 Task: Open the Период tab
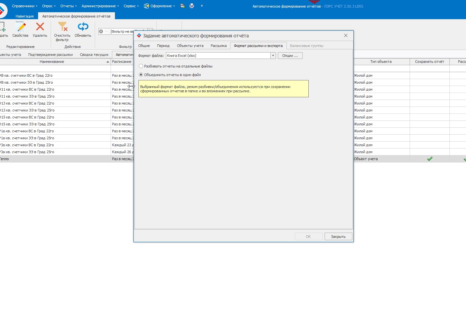163,46
